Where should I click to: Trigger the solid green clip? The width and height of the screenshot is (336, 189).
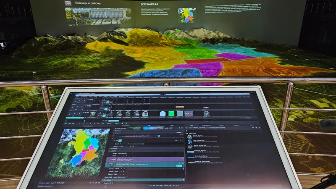coord(171,113)
